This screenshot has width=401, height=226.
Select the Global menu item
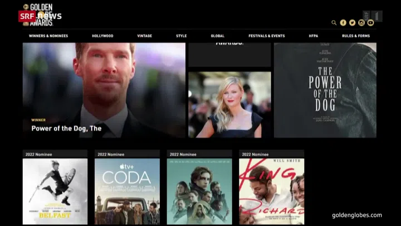tap(217, 36)
